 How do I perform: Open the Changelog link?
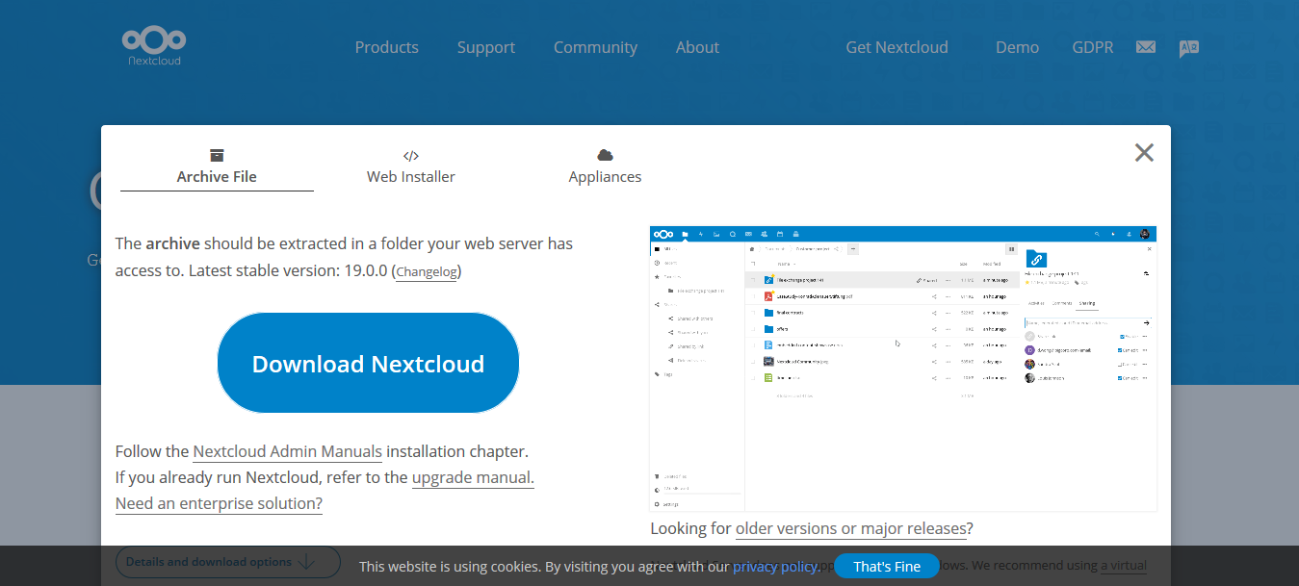(426, 271)
